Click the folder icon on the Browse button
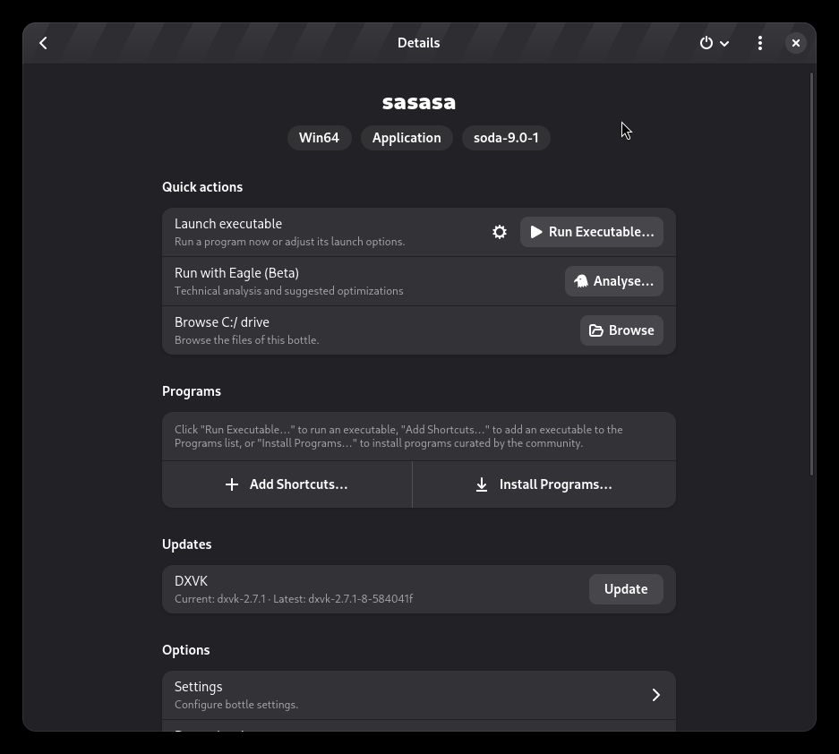 point(596,330)
